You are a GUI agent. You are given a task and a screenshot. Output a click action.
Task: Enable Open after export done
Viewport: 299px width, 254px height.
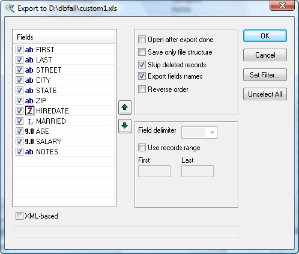tap(142, 40)
